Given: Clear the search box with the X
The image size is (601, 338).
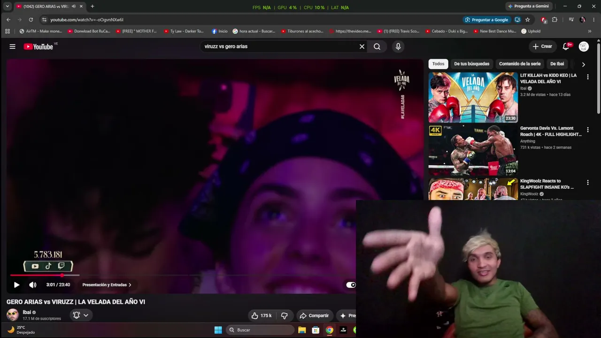Looking at the screenshot, I should [362, 46].
